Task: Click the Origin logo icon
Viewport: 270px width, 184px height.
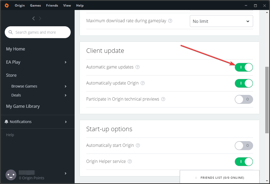Action: [7, 5]
